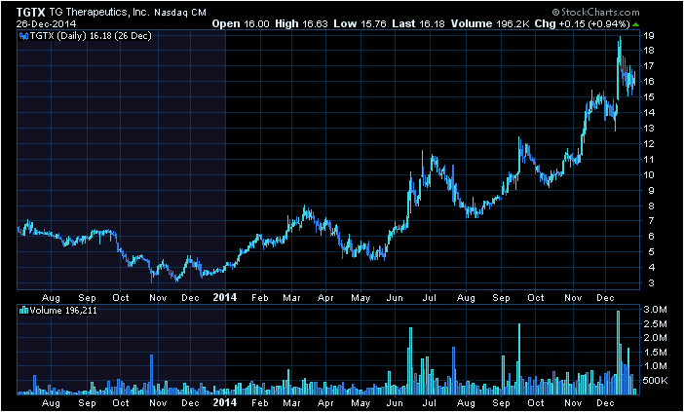The image size is (684, 412).
Task: Click the High 16.63 value in header
Action: [302, 24]
